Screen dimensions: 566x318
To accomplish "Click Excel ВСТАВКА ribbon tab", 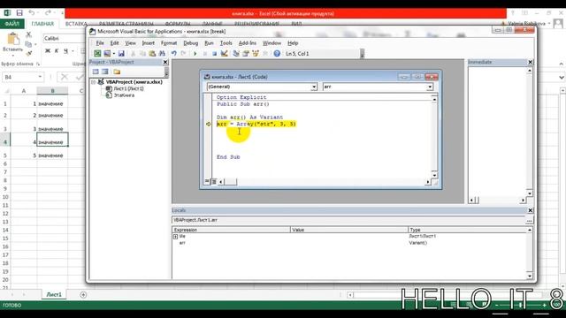I will 76,24.
